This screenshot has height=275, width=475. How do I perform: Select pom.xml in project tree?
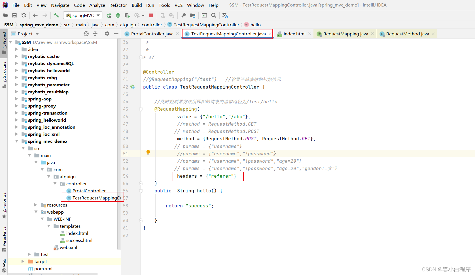pos(40,268)
